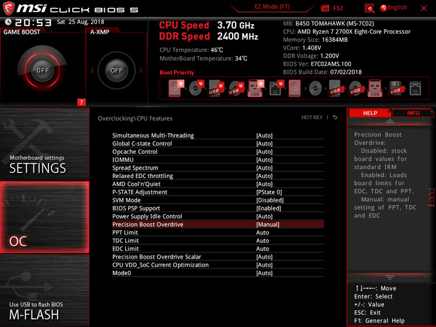Select Relaxed EDC throttling row
Viewport: 436px width, 327px height.
click(218, 176)
